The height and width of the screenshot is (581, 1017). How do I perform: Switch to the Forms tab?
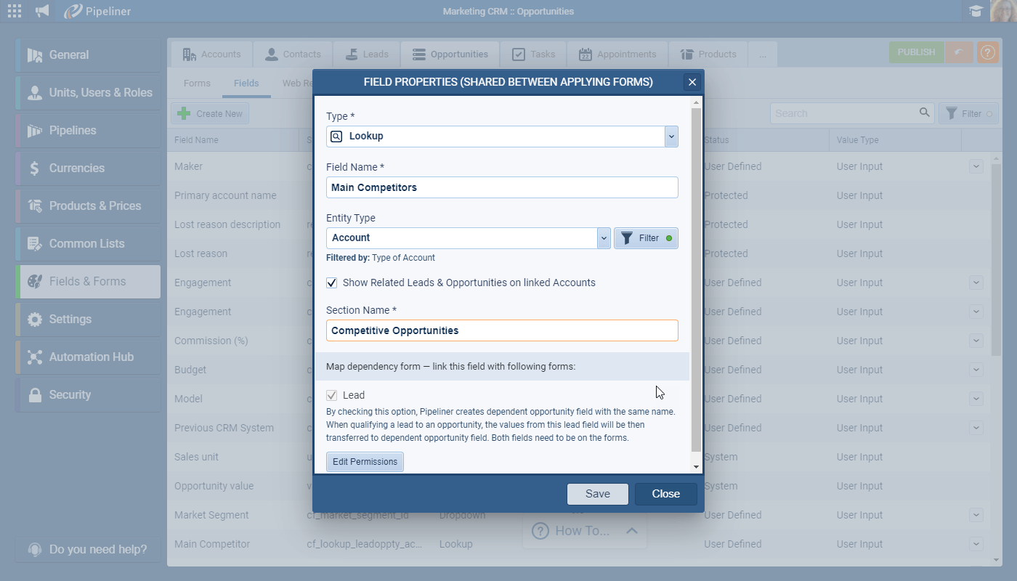pos(196,83)
